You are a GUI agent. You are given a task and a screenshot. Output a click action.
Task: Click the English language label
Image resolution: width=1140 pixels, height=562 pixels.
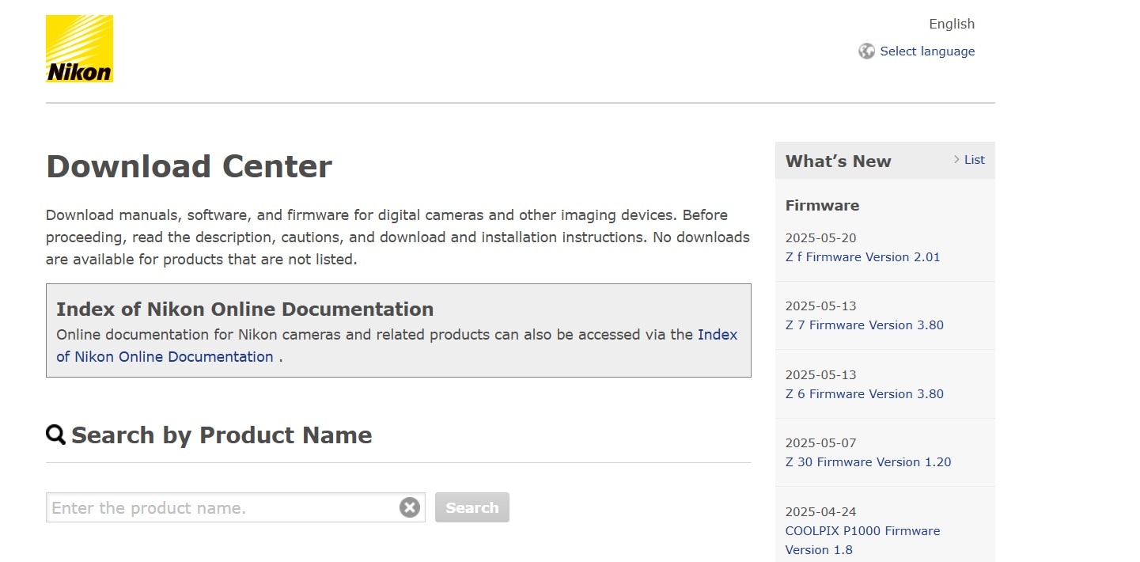[x=952, y=24]
